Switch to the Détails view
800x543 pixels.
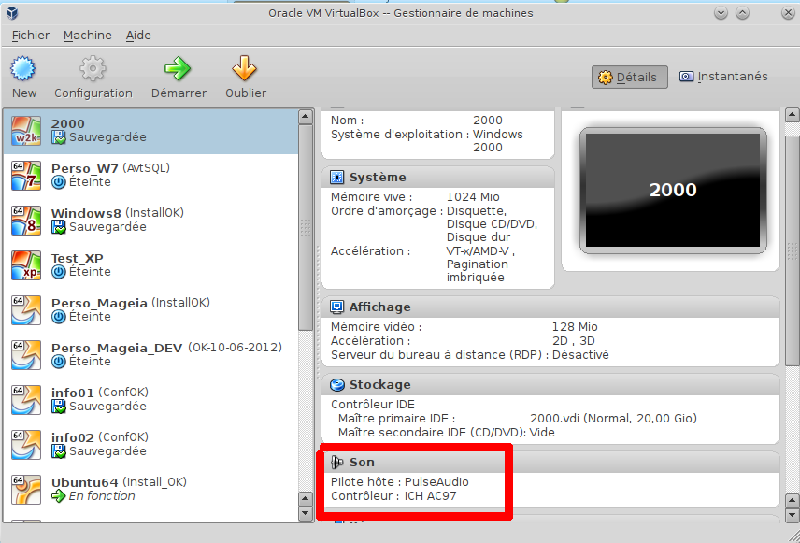coord(630,77)
